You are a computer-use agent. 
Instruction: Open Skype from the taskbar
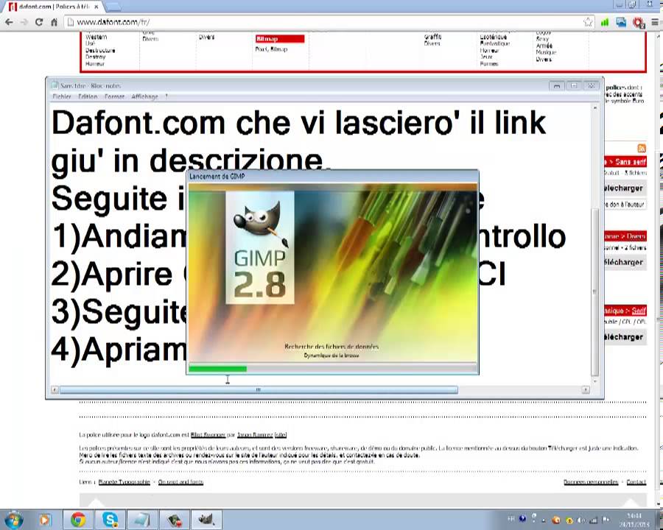(x=110, y=520)
